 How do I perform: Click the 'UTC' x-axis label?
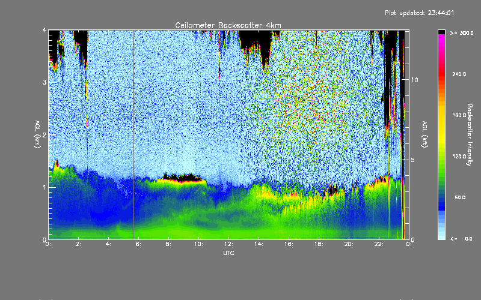point(228,253)
